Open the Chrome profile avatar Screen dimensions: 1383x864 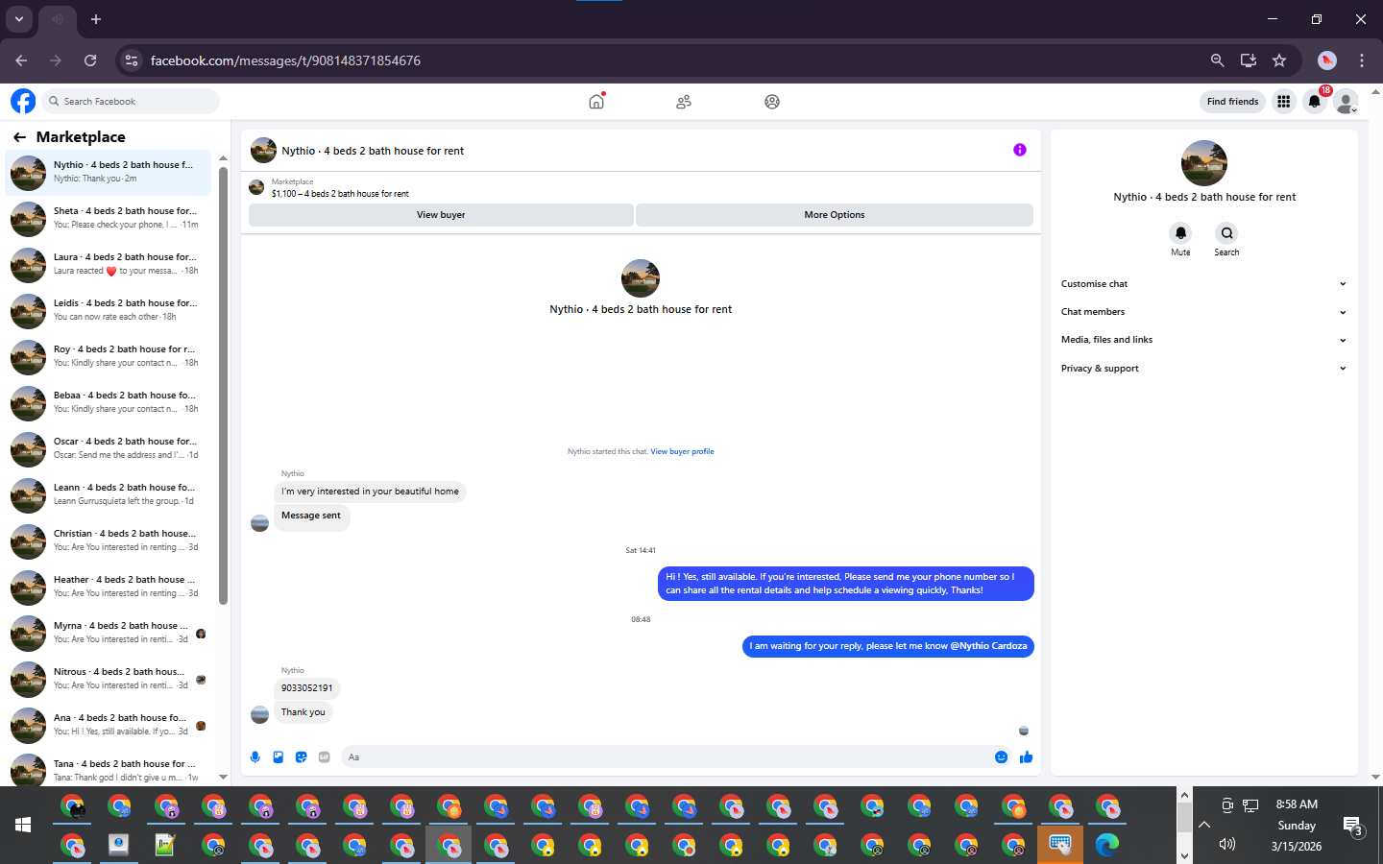(x=1327, y=60)
